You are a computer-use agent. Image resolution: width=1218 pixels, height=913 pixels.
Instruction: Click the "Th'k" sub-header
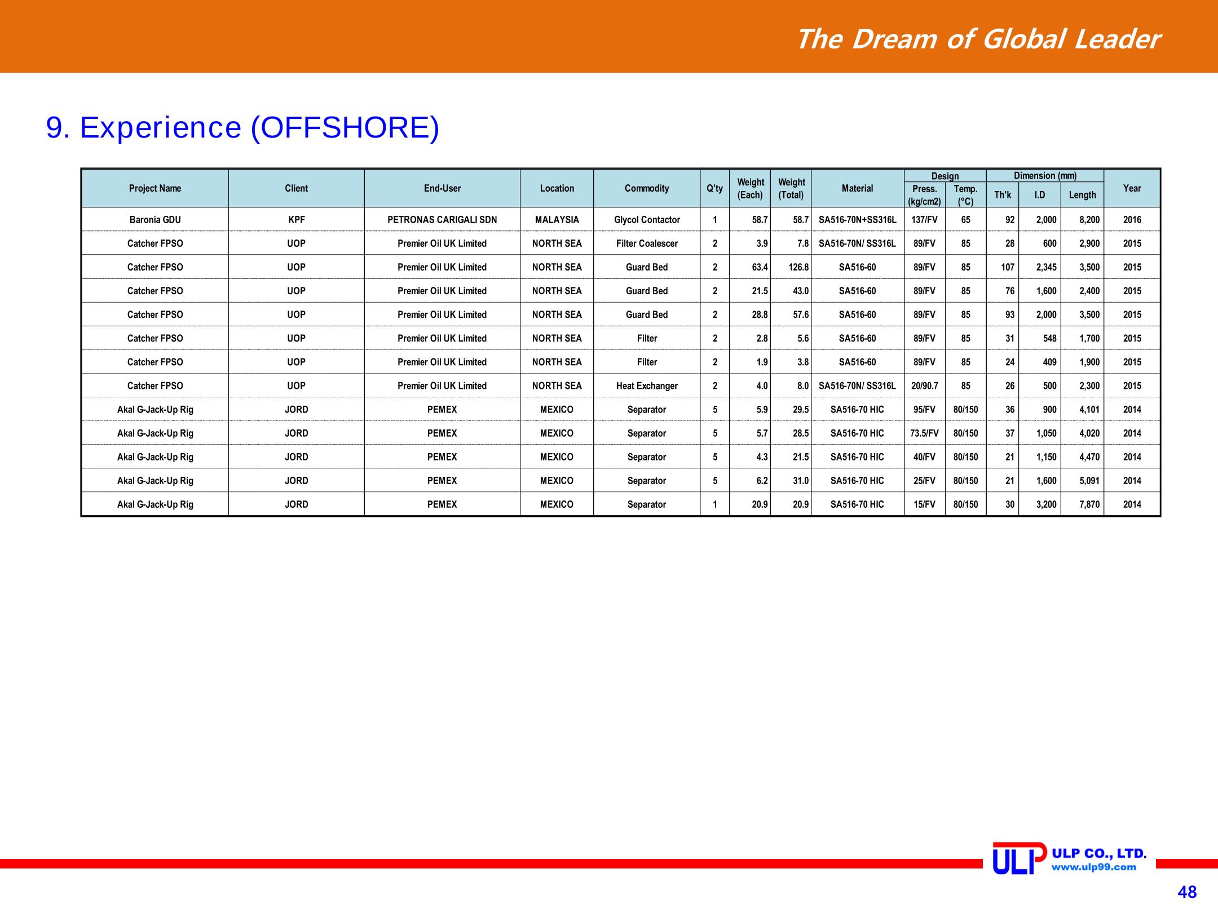click(x=1003, y=195)
